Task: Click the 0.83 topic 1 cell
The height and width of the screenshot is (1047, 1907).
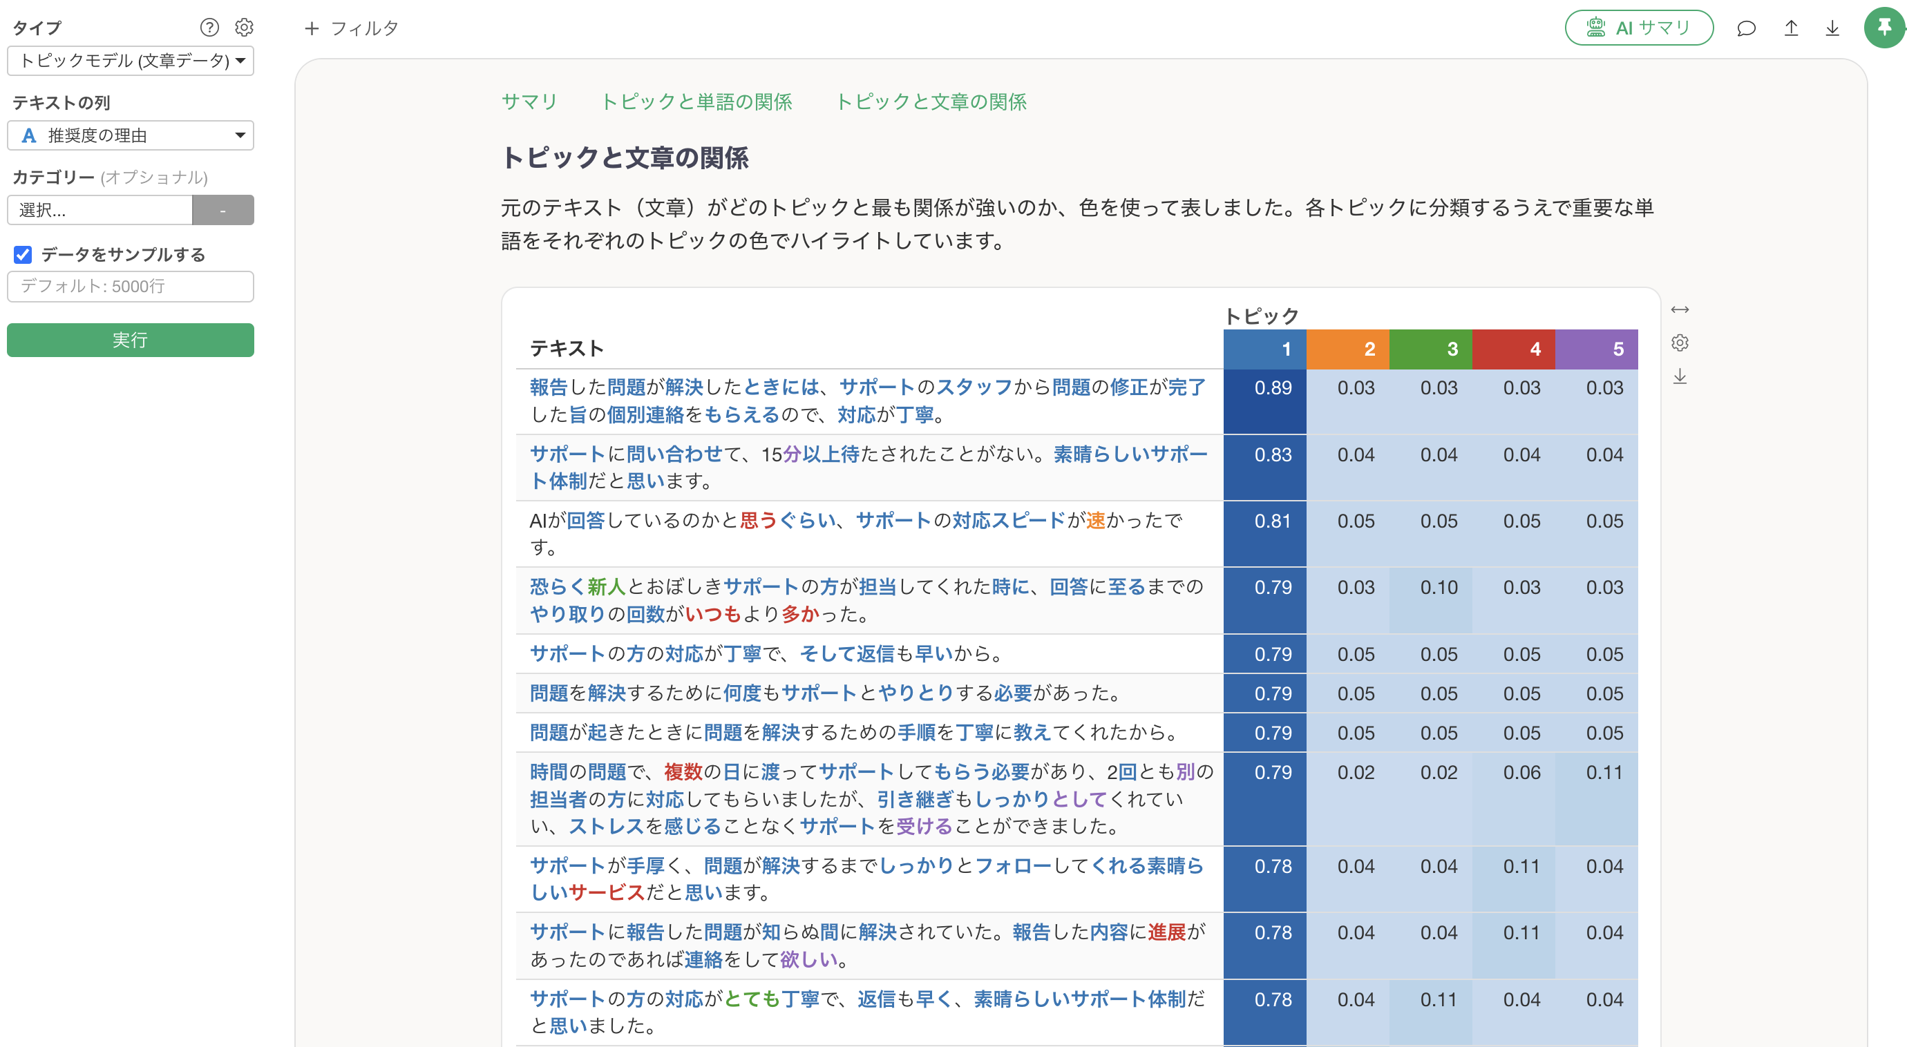Action: [x=1264, y=468]
